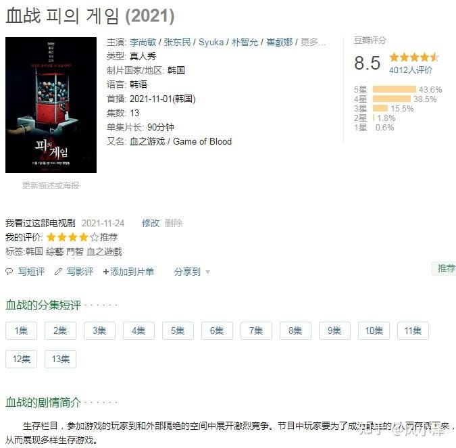
Task: Open the 13集 episode tab
Action: pyautogui.click(x=61, y=359)
